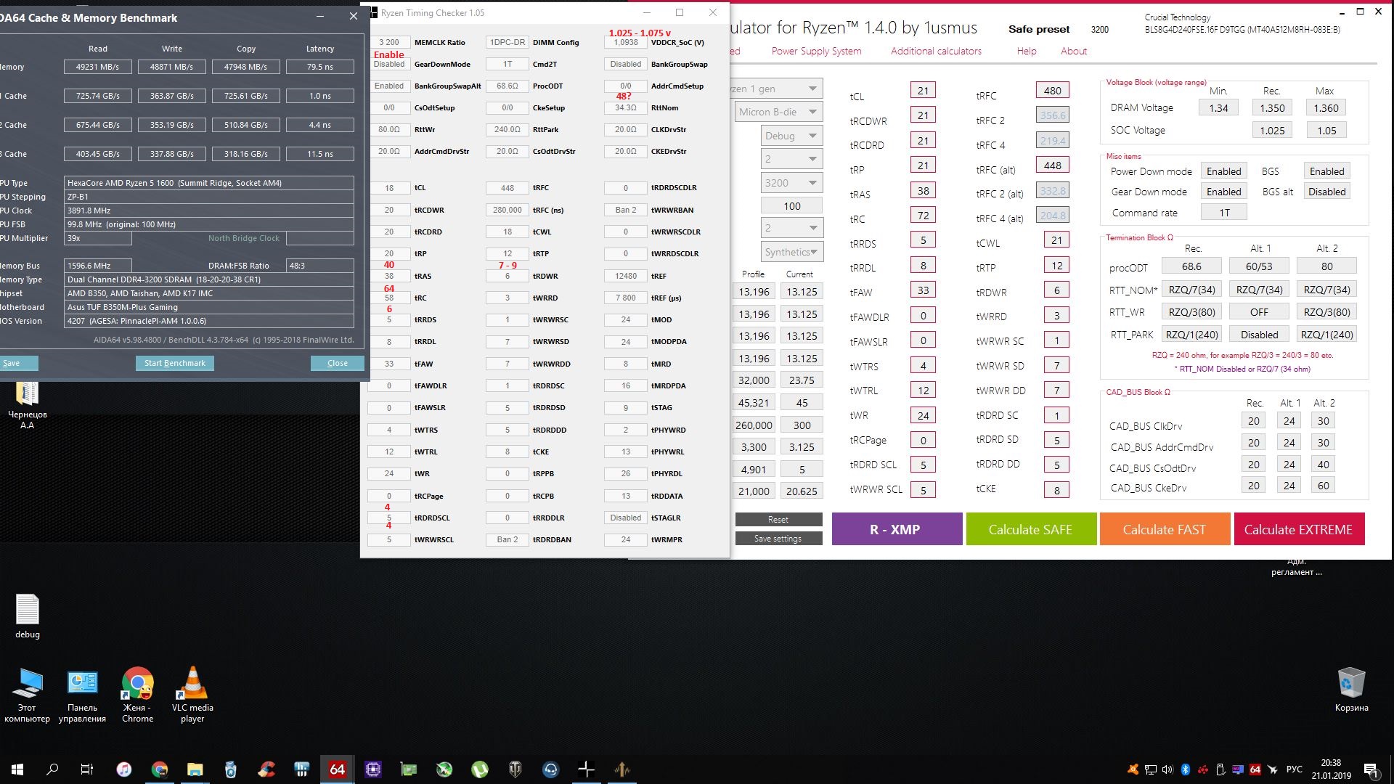Open the Additional calculators tab

[x=936, y=51]
